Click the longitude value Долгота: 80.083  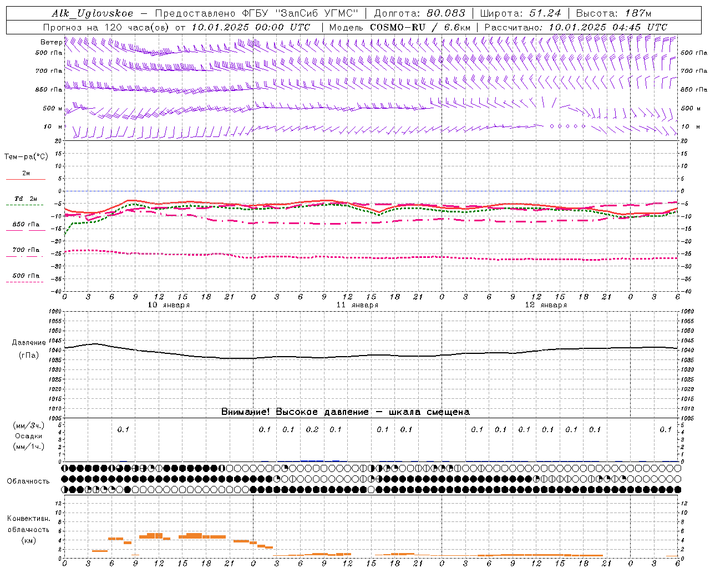(420, 13)
